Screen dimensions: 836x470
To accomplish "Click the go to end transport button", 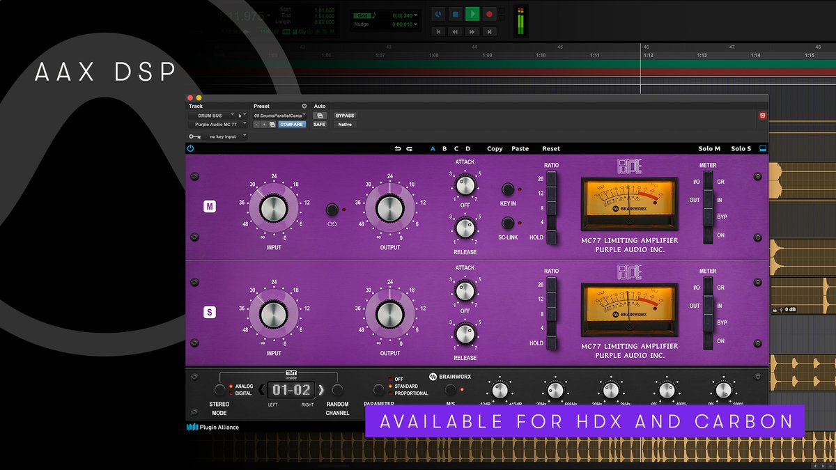I will pos(489,31).
